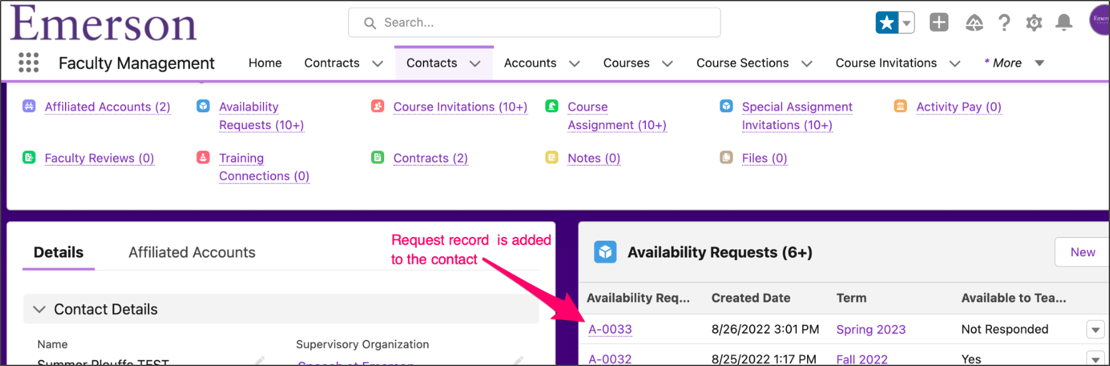Open the Notifications bell icon
Image resolution: width=1110 pixels, height=366 pixels.
(1064, 23)
